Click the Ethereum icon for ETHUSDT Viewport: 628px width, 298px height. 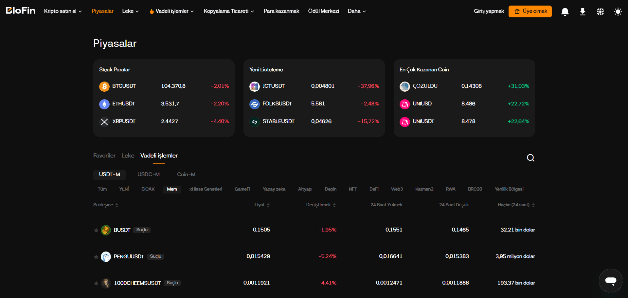(x=104, y=104)
